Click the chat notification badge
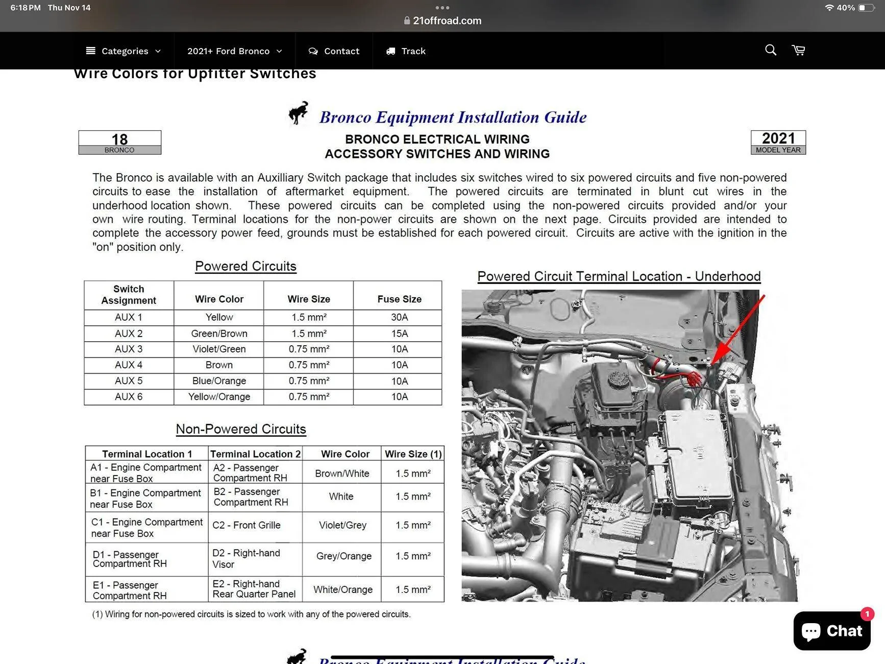This screenshot has width=885, height=664. tap(867, 614)
